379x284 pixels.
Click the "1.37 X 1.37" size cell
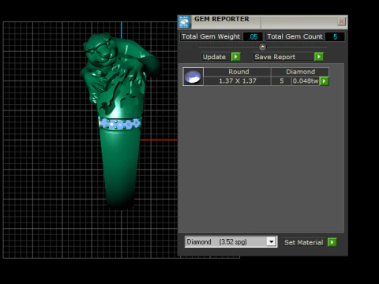coord(238,81)
